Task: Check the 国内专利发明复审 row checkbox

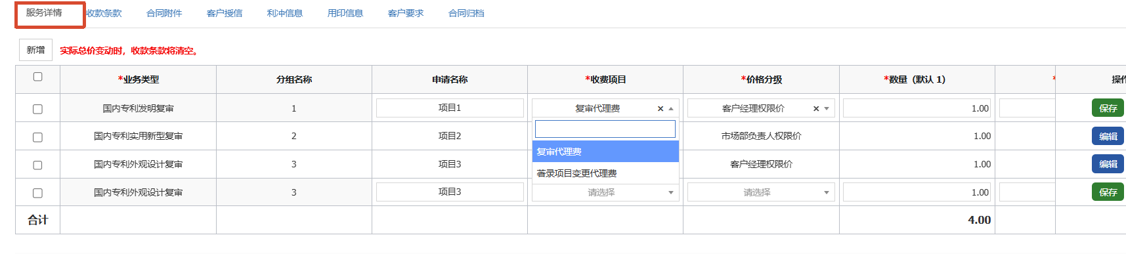Action: click(x=37, y=109)
